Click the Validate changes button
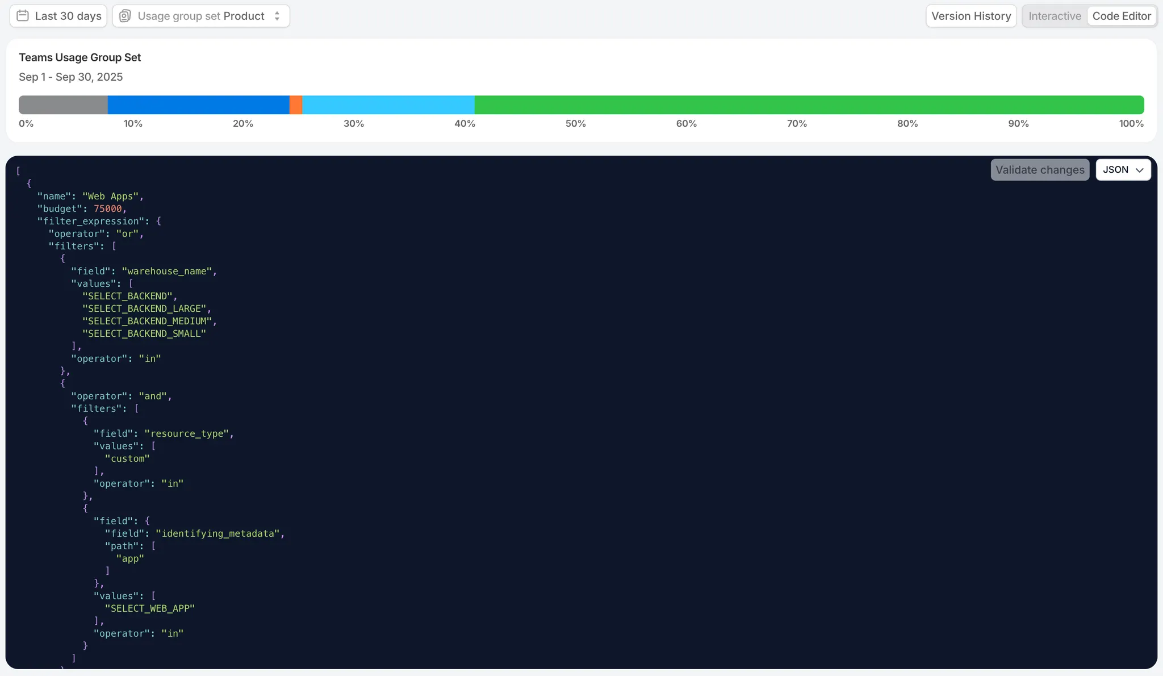Viewport: 1163px width, 676px height. coord(1039,170)
